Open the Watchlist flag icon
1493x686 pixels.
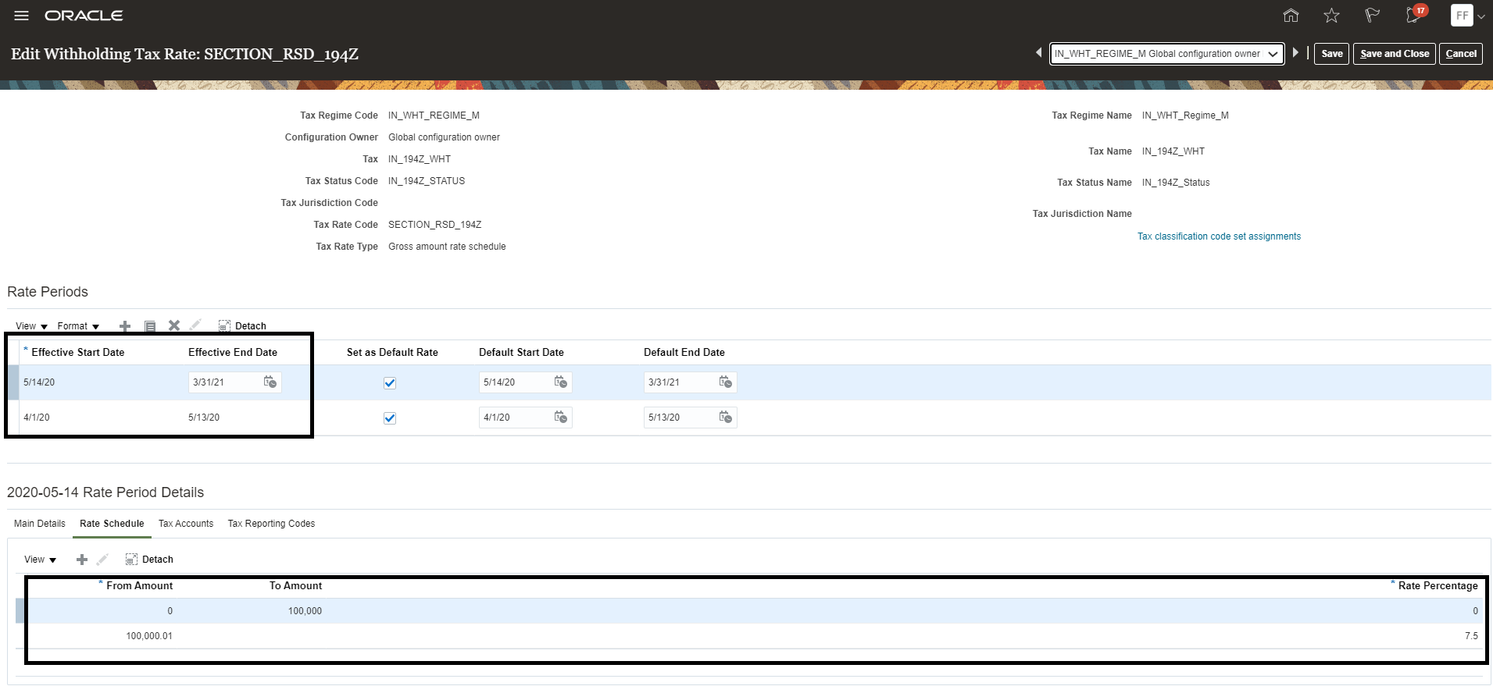click(x=1372, y=16)
